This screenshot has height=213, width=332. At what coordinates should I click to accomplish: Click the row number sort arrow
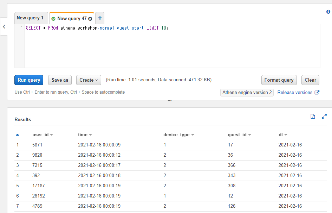point(17,135)
